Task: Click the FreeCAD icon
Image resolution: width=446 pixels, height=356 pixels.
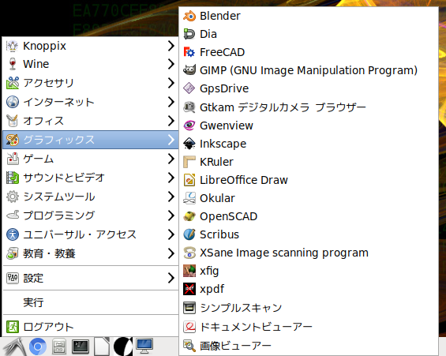Action: 189,52
